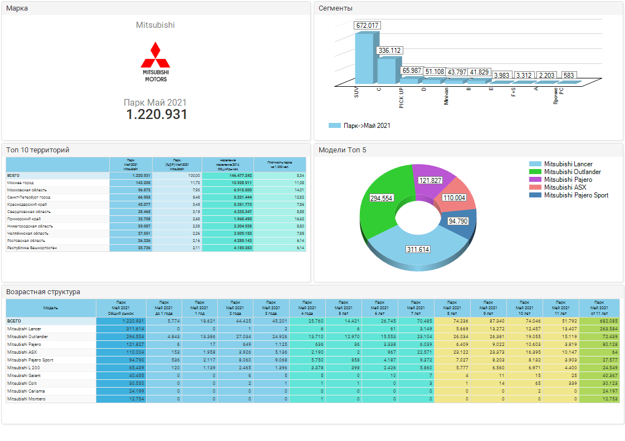Click the Mitsubishi Pajero Sport legend entry
This screenshot has width=625, height=441.
tap(576, 195)
